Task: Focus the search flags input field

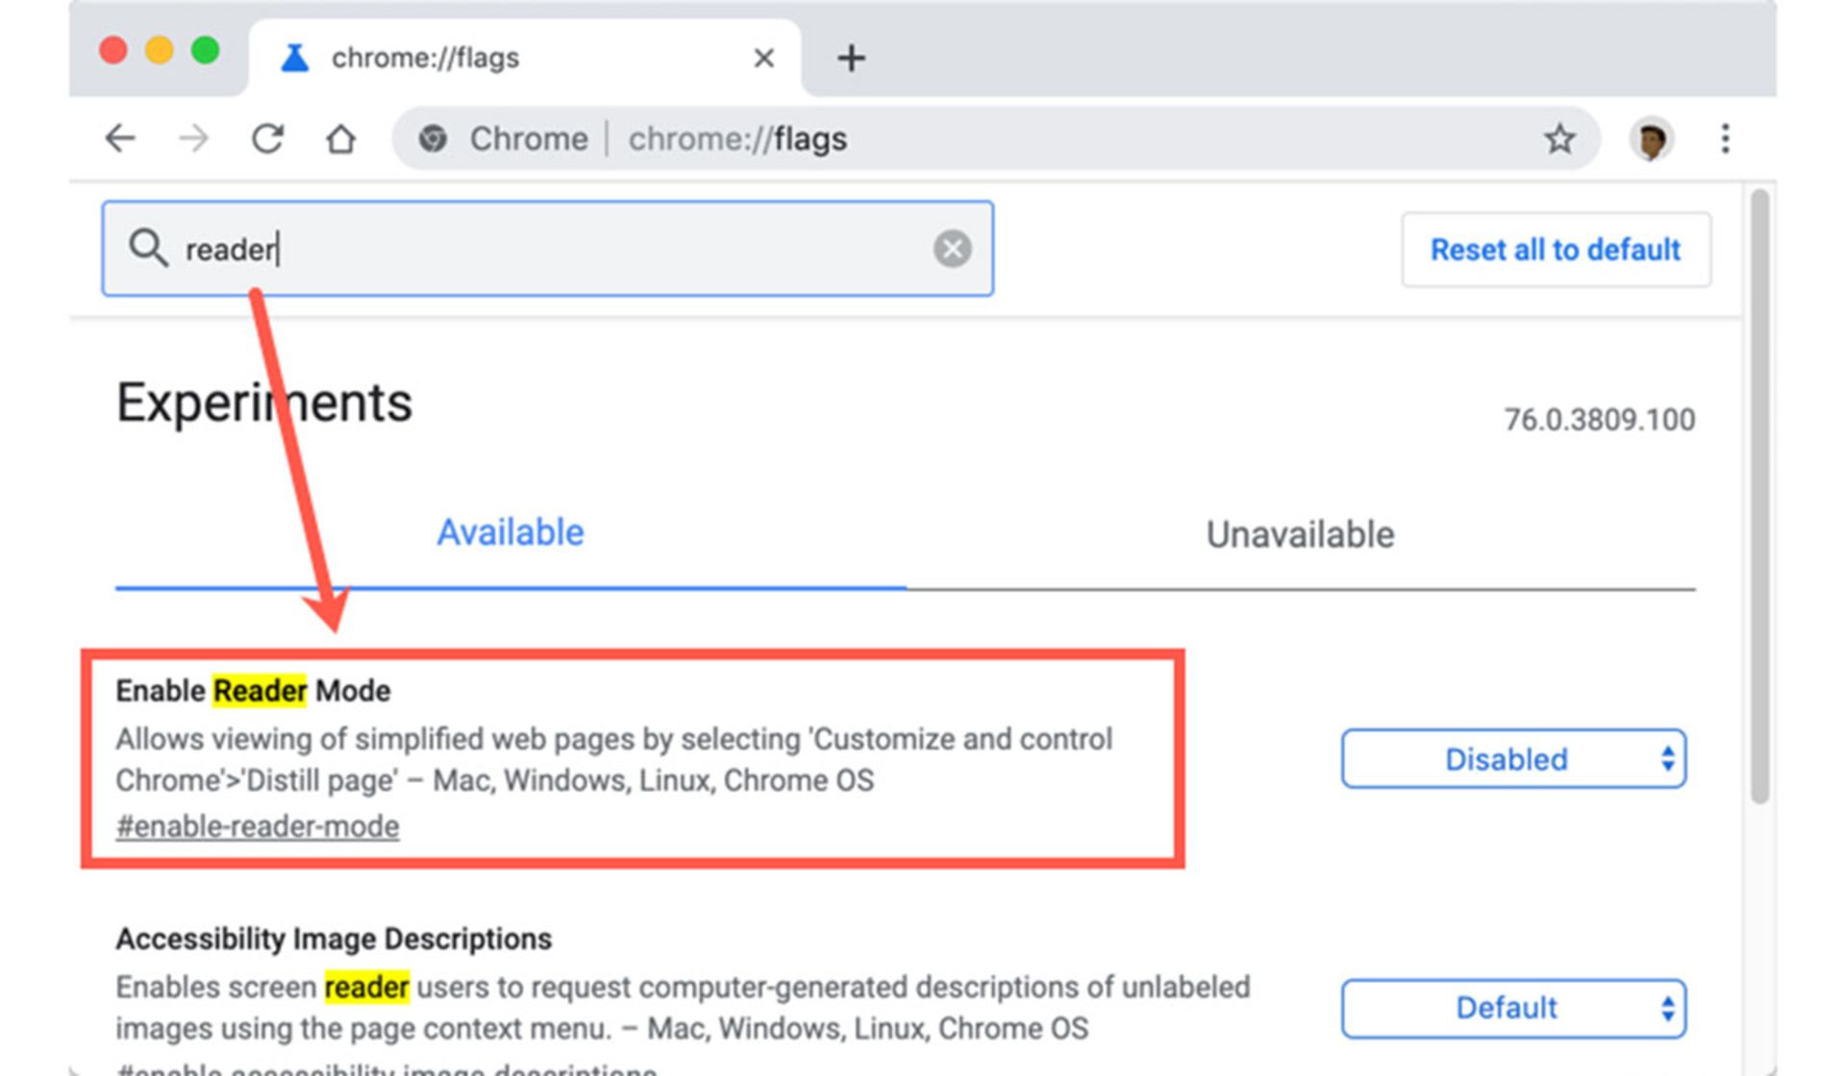Action: click(547, 249)
